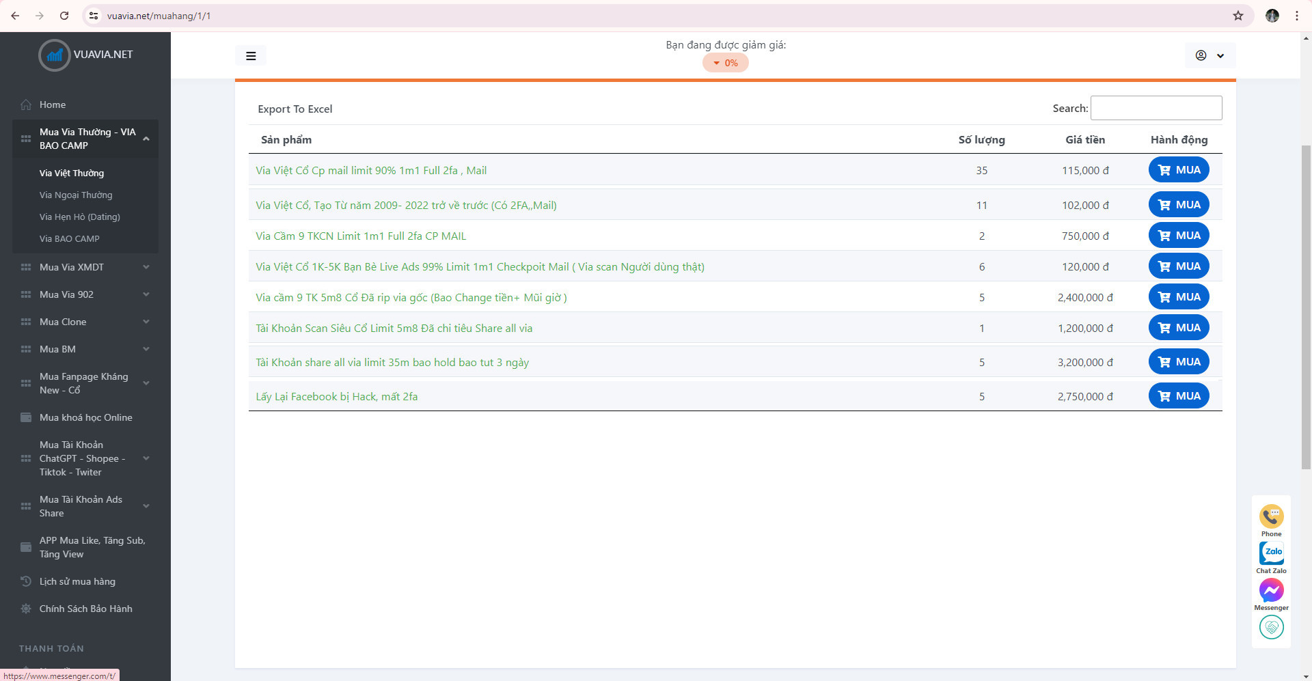The width and height of the screenshot is (1312, 681).
Task: Open link Via Việt Cổ 1K-5K Bạn Bè Live Ads
Action: (x=480, y=267)
